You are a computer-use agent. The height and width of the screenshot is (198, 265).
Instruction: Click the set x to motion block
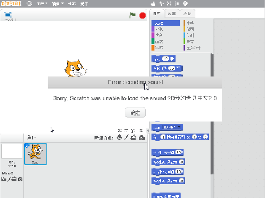pos(168,162)
